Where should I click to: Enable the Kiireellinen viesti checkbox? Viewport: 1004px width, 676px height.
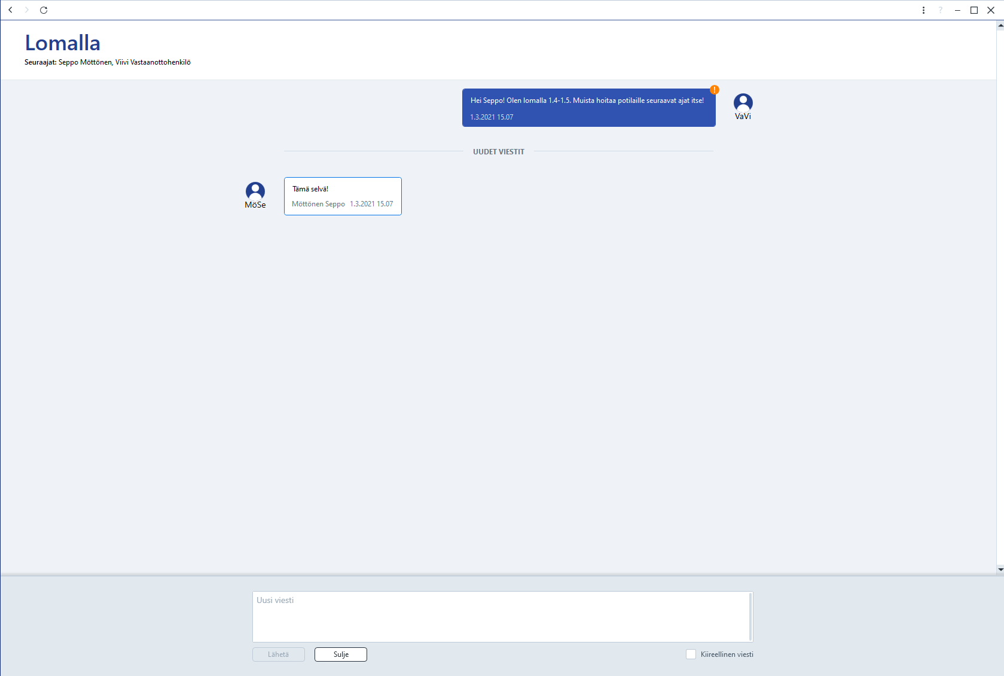coord(691,654)
